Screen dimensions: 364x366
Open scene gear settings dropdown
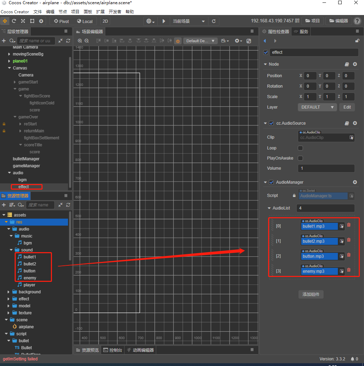click(x=238, y=41)
